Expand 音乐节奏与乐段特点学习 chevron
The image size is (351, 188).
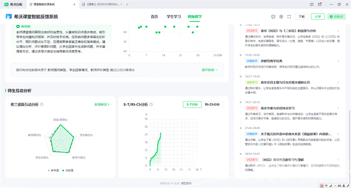click(x=338, y=108)
